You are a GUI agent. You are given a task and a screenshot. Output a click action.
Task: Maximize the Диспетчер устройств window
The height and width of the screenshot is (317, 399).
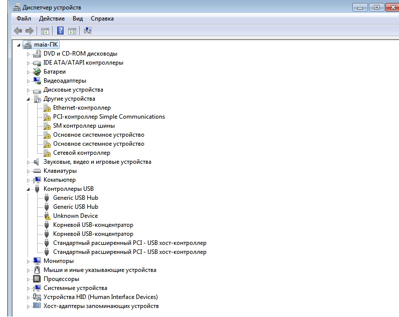pos(376,8)
